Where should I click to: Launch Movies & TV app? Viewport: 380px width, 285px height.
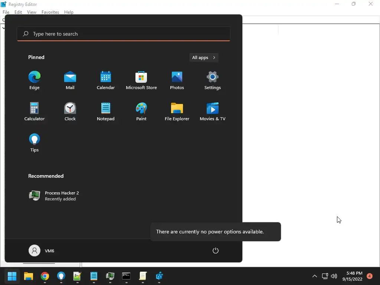(x=213, y=112)
